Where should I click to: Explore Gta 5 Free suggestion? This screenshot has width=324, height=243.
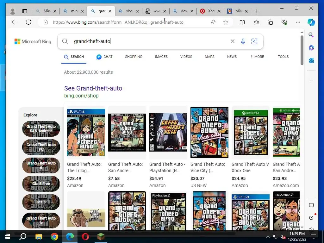tap(41, 184)
